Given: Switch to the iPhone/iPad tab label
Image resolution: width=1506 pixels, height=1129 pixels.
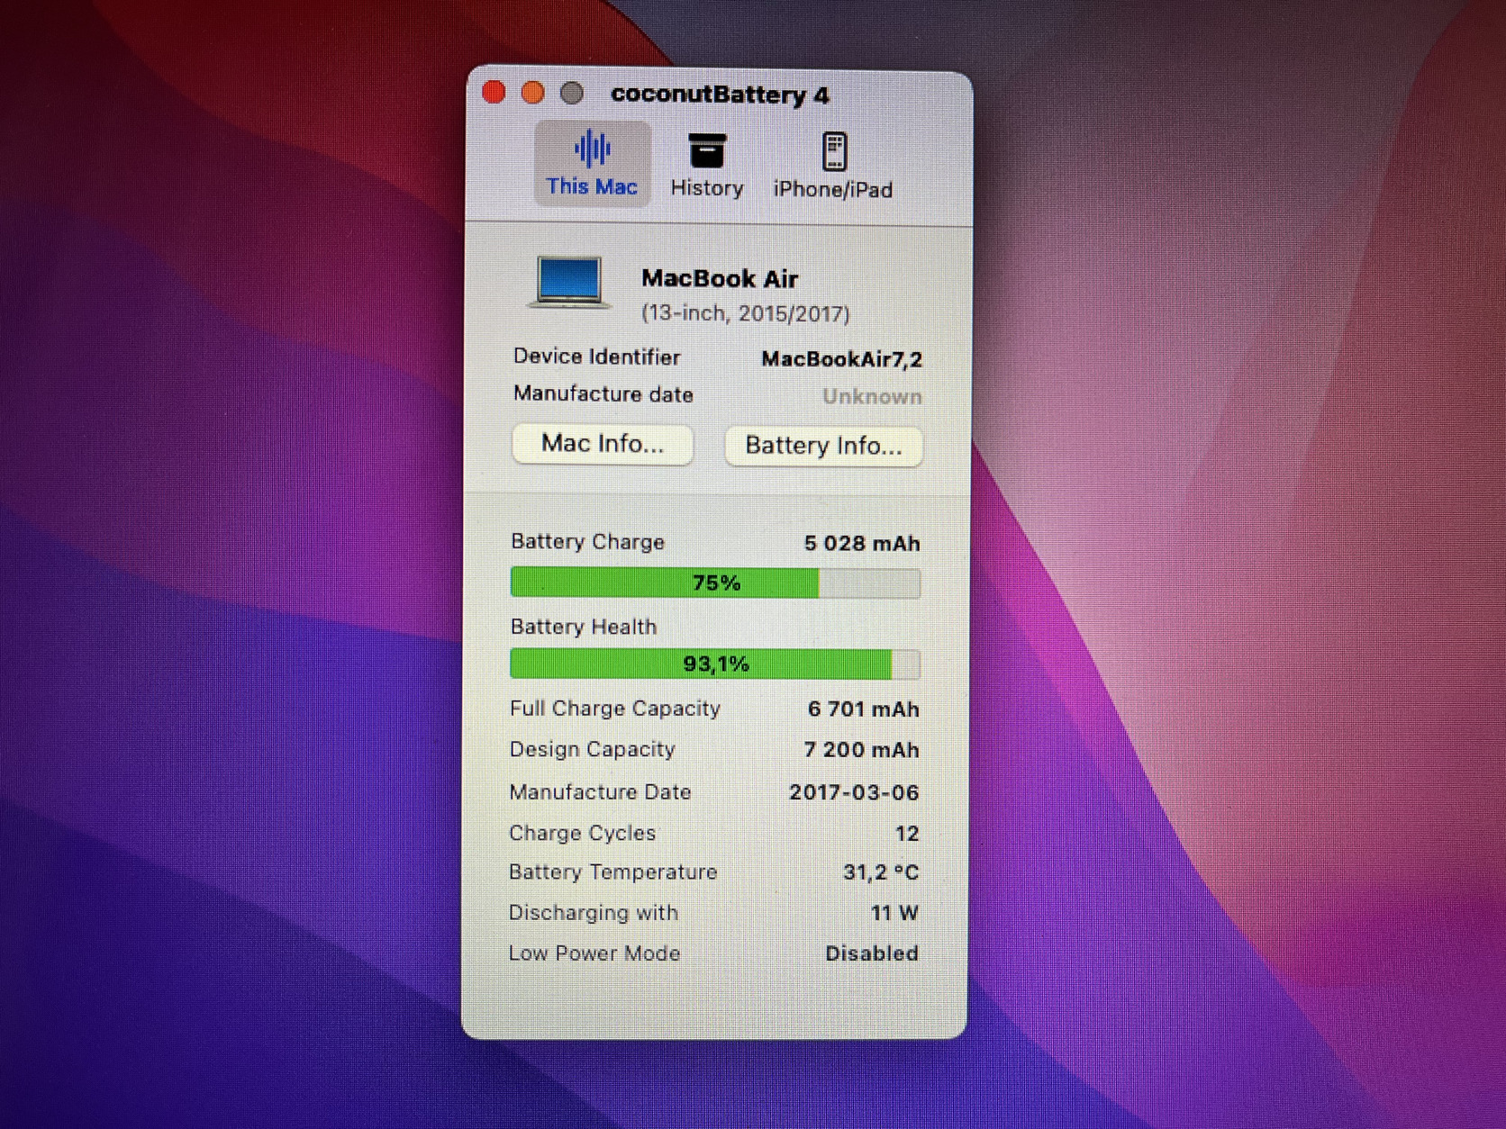Looking at the screenshot, I should pos(833,189).
